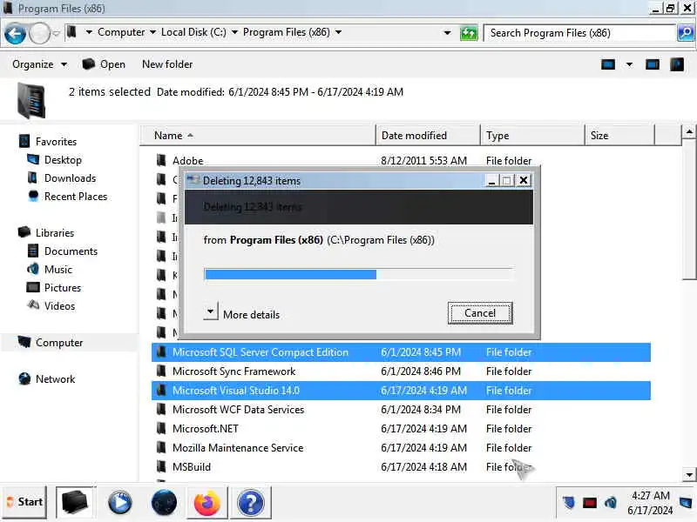This screenshot has width=697, height=522.
Task: Sort by the Type column header
Action: point(532,136)
